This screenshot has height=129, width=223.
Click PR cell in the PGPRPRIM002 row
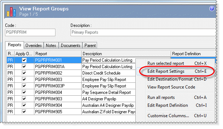(10, 73)
